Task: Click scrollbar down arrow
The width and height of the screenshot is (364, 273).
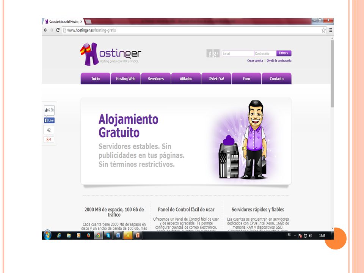Action: 332,228
